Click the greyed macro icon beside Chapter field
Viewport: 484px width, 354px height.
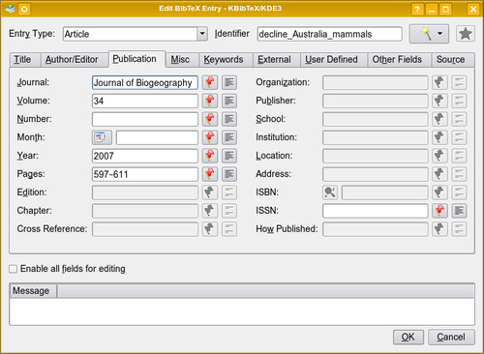pyautogui.click(x=210, y=211)
